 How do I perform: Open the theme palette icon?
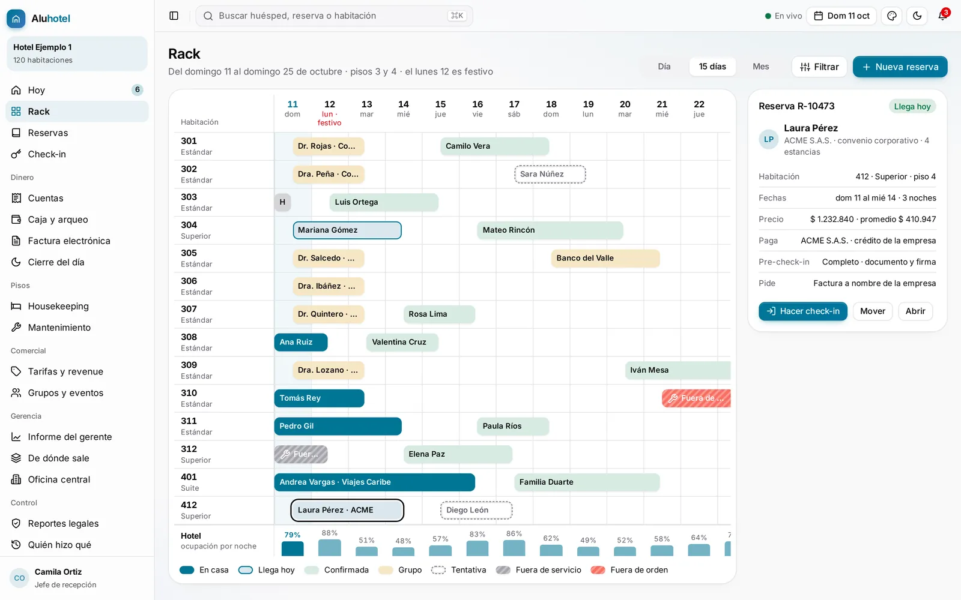pyautogui.click(x=892, y=16)
